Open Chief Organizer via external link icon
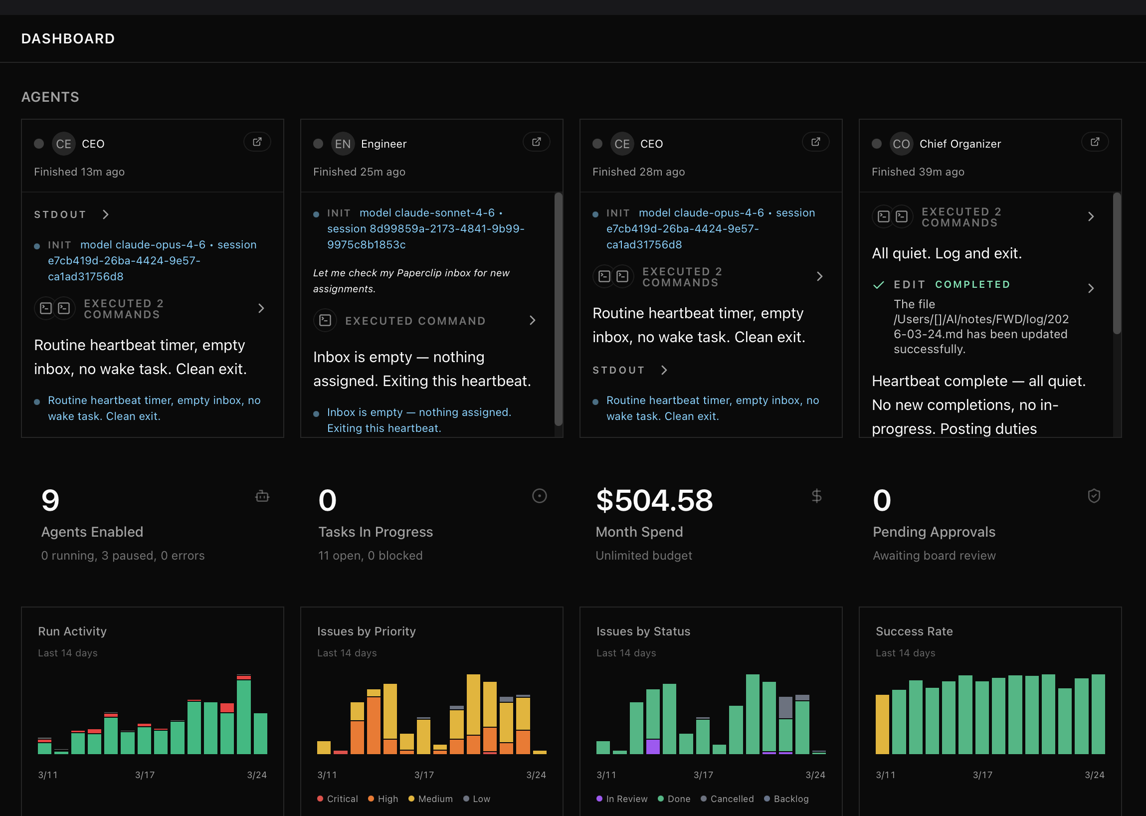 [1095, 142]
